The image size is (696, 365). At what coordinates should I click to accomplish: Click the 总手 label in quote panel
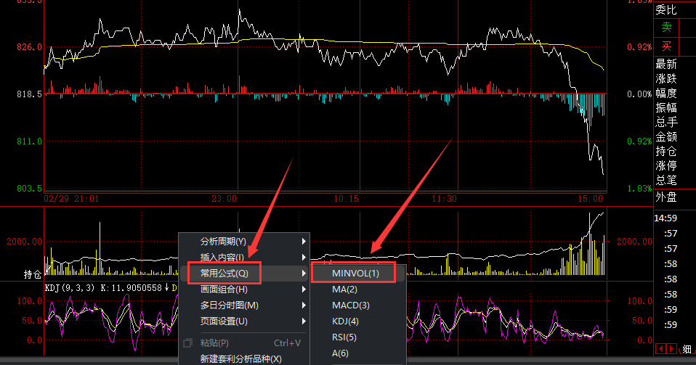tap(666, 122)
